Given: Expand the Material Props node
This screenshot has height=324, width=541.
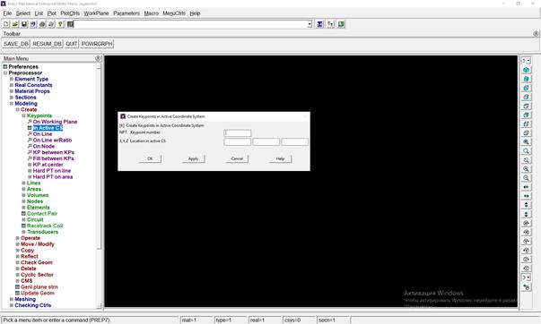Looking at the screenshot, I should click(12, 91).
